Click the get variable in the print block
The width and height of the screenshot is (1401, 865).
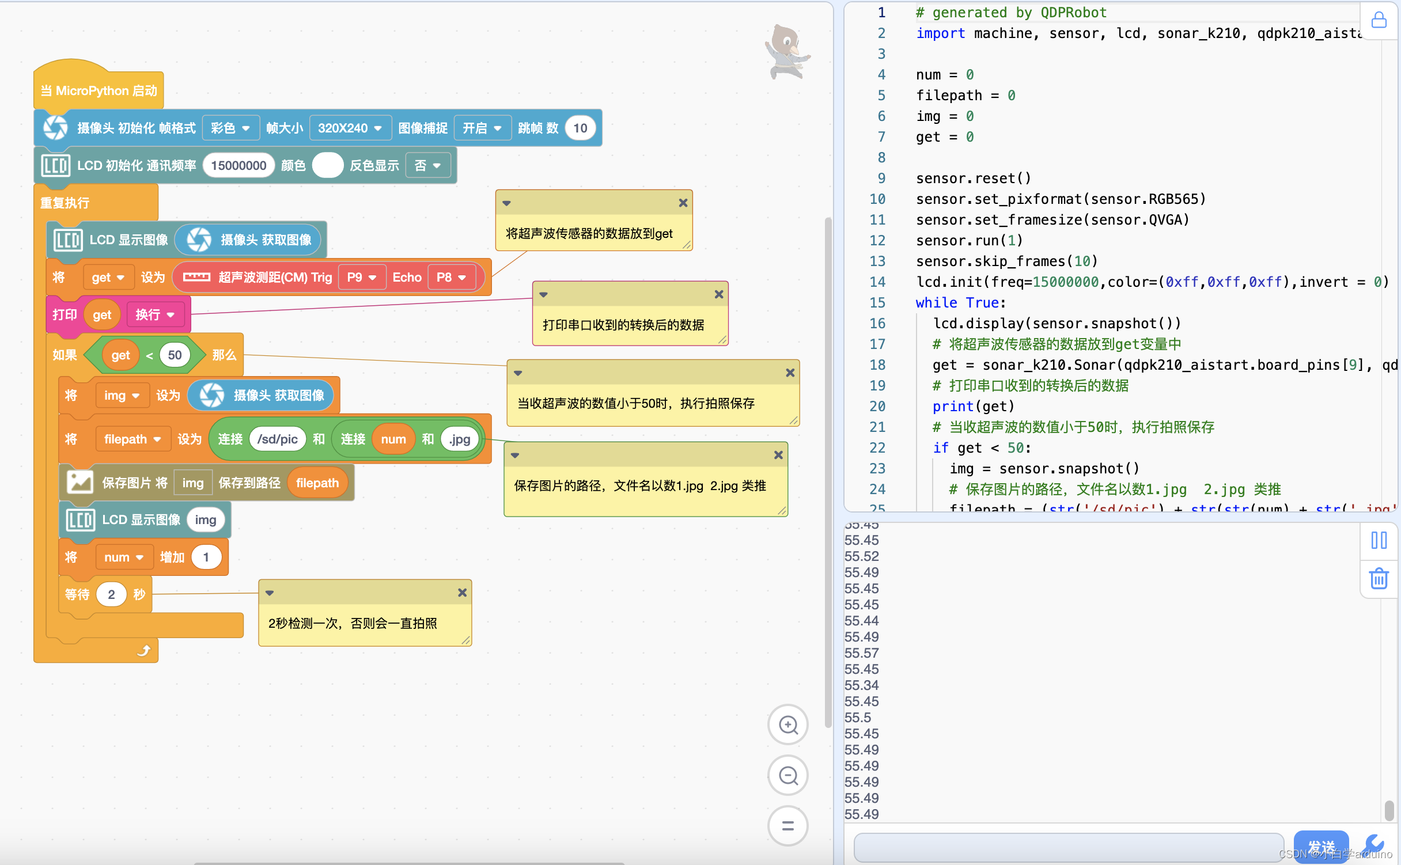(102, 314)
